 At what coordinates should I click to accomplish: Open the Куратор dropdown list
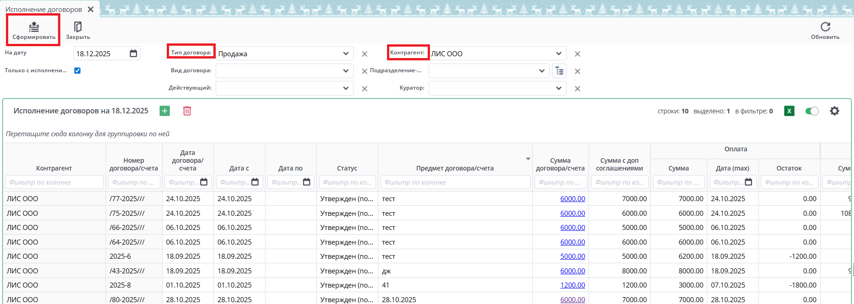click(558, 88)
